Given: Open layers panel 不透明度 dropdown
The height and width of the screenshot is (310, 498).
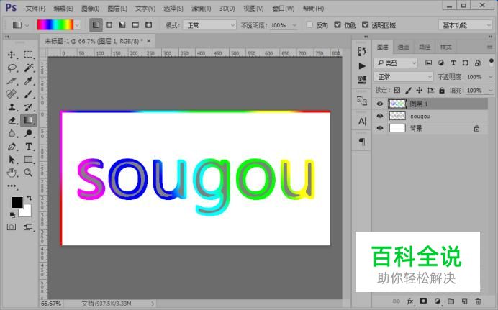Looking at the screenshot, I should 490,77.
